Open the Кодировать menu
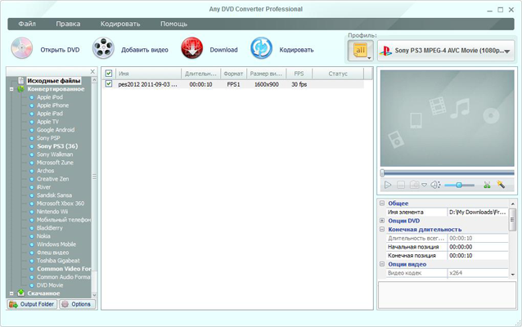522x327 pixels. [120, 24]
